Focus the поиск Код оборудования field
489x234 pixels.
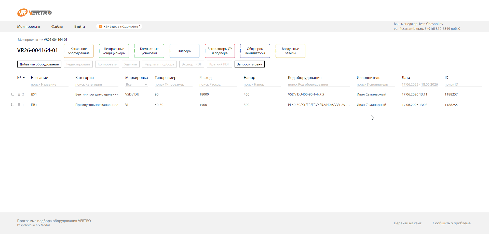coord(319,85)
